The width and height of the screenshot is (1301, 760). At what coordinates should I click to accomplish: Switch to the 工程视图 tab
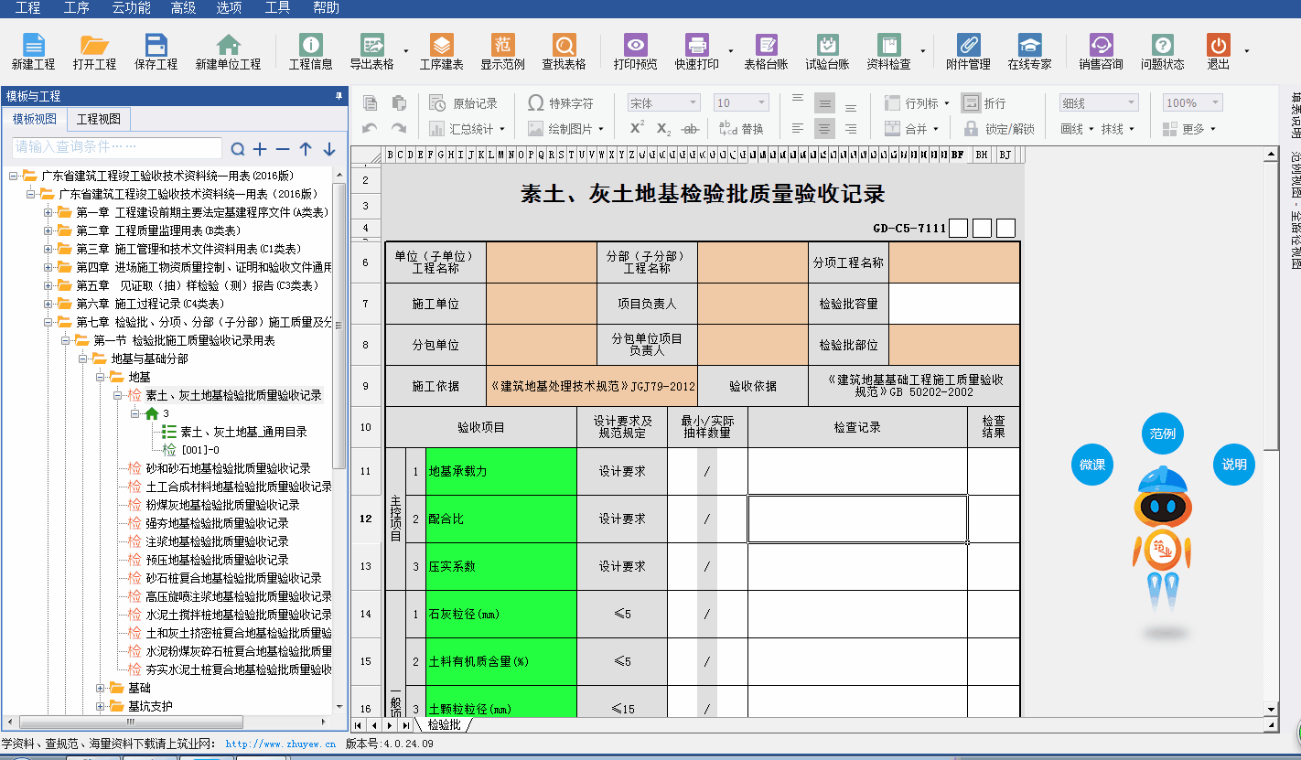point(98,120)
